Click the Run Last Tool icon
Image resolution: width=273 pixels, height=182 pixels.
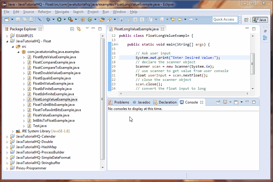click(x=70, y=19)
